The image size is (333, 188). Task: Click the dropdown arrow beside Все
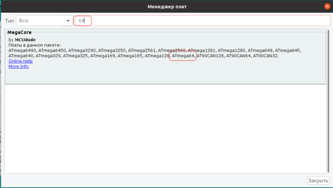(x=68, y=21)
